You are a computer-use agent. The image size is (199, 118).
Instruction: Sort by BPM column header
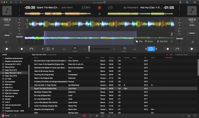pos(119,58)
